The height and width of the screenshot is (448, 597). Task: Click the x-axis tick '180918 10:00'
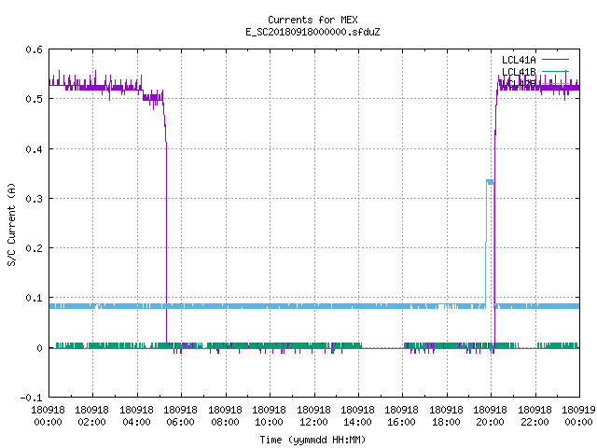pyautogui.click(x=269, y=416)
